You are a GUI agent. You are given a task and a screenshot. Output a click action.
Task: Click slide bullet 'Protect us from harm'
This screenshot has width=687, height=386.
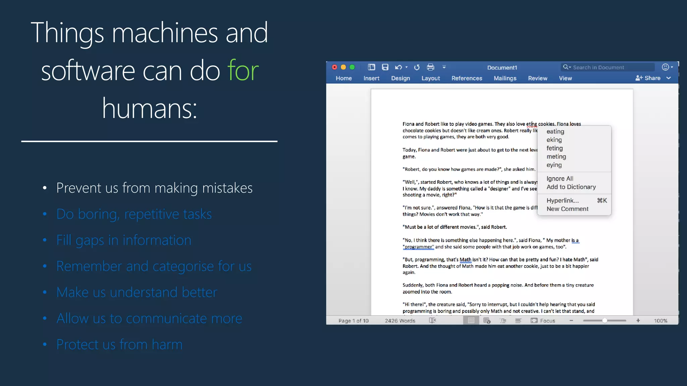(x=119, y=344)
